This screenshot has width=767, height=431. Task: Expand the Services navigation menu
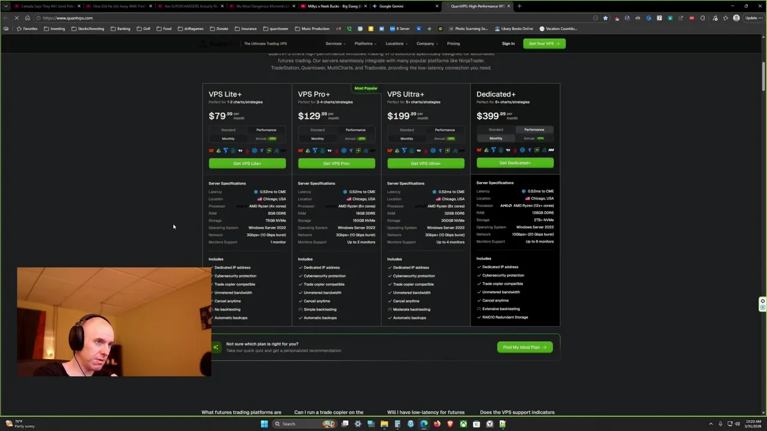tap(336, 44)
